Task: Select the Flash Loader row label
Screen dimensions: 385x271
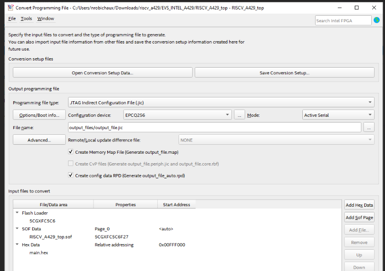Action: 35,213
